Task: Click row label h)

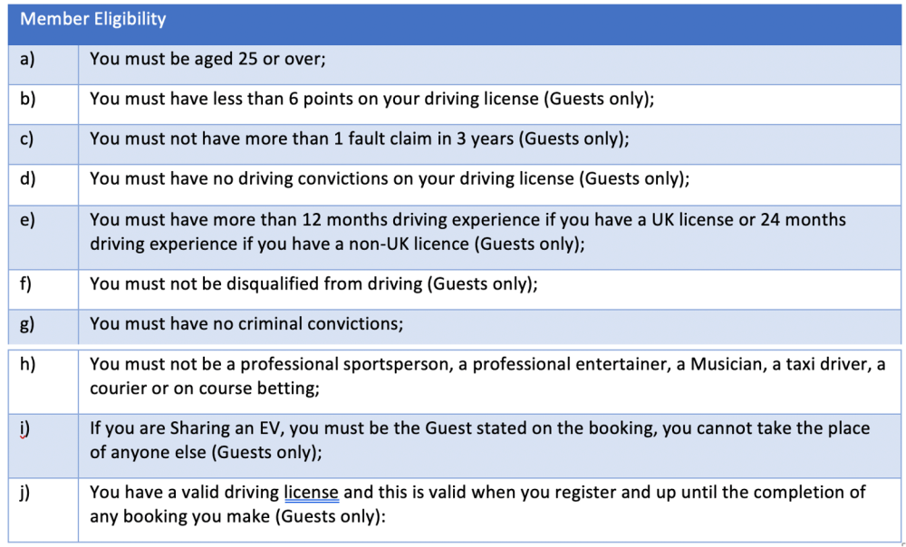Action: (27, 364)
